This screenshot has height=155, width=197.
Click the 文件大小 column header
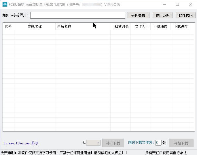tap(141, 26)
